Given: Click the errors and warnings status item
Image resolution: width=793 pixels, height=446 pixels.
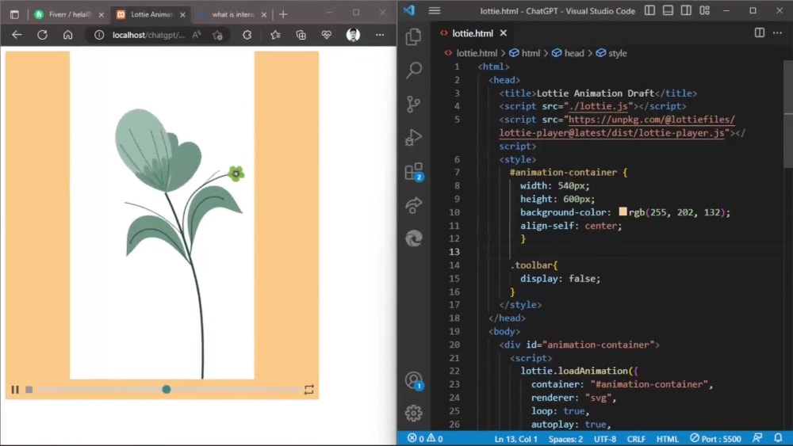Looking at the screenshot, I should (425, 438).
